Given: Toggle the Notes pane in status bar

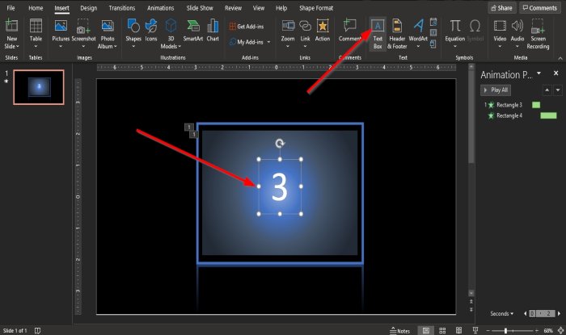Looking at the screenshot, I should pos(400,331).
